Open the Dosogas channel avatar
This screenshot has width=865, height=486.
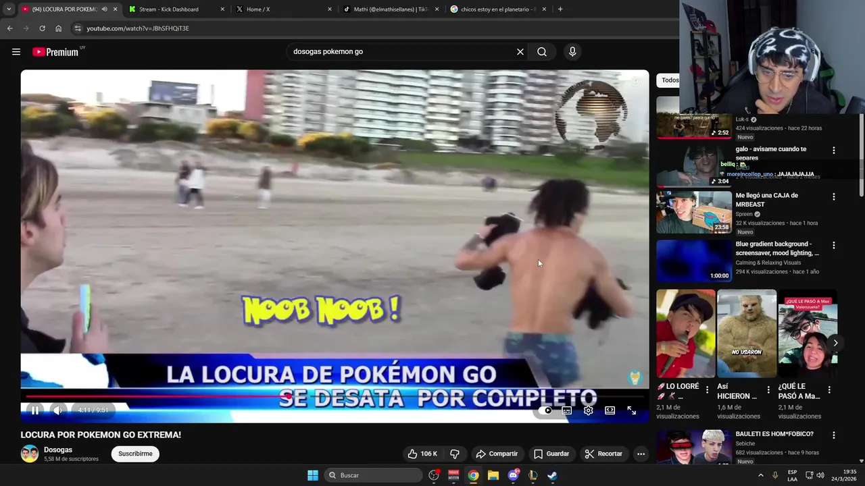pyautogui.click(x=30, y=454)
